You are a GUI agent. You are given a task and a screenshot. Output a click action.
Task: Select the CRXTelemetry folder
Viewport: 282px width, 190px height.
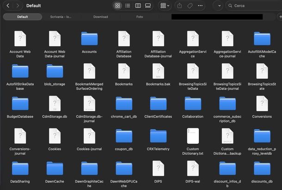click(x=158, y=139)
